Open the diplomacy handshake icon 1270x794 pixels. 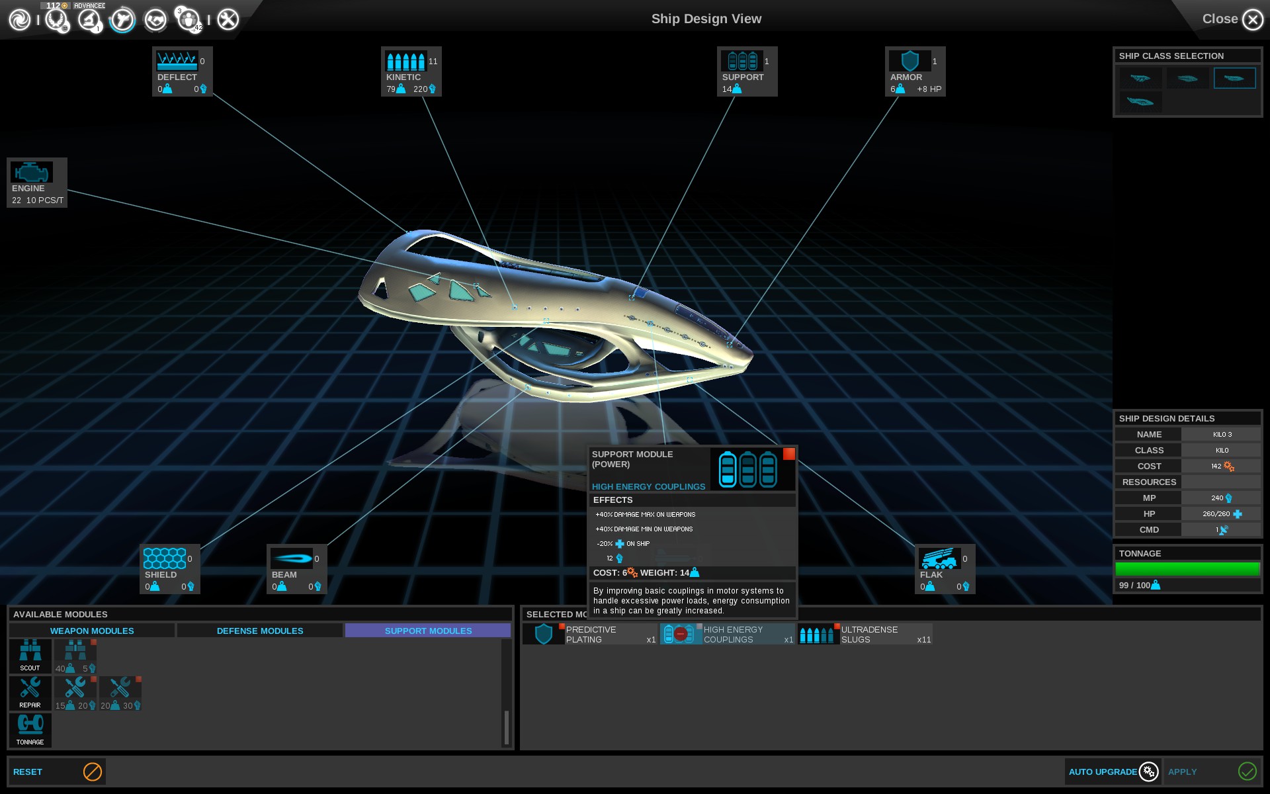point(155,20)
